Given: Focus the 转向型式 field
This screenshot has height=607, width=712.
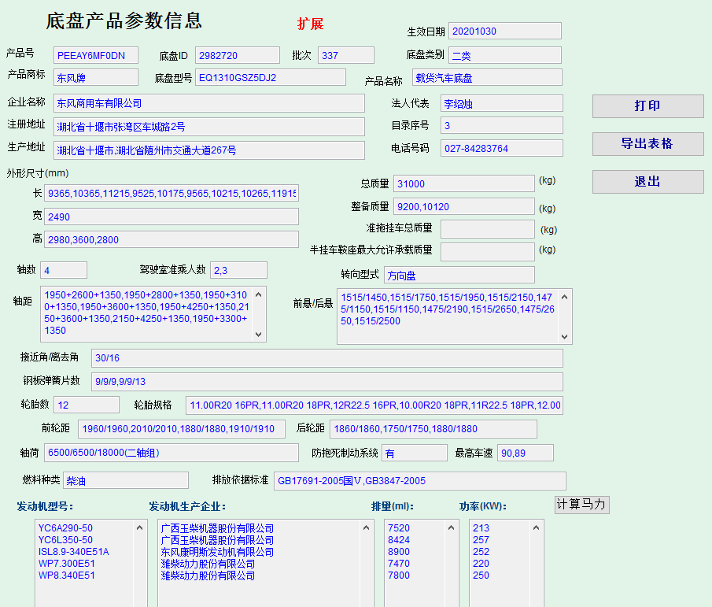Looking at the screenshot, I should tap(459, 276).
